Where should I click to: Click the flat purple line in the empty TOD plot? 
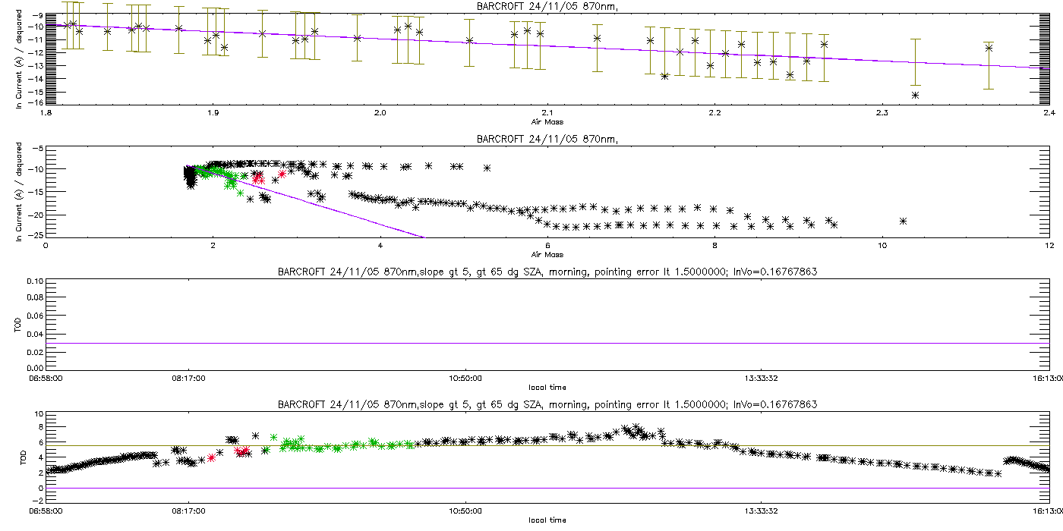(547, 343)
